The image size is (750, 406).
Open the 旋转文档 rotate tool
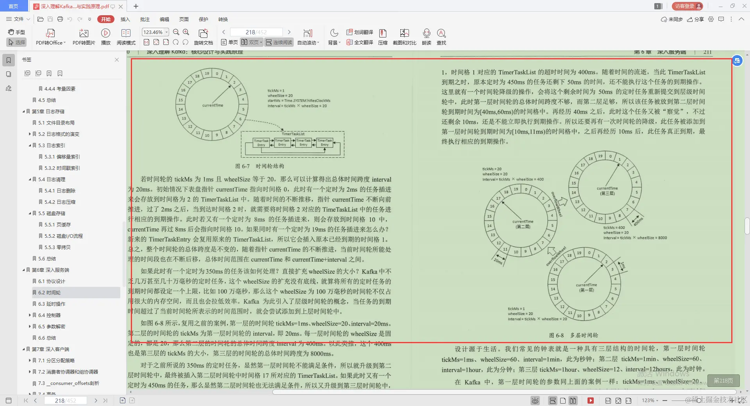tap(203, 36)
